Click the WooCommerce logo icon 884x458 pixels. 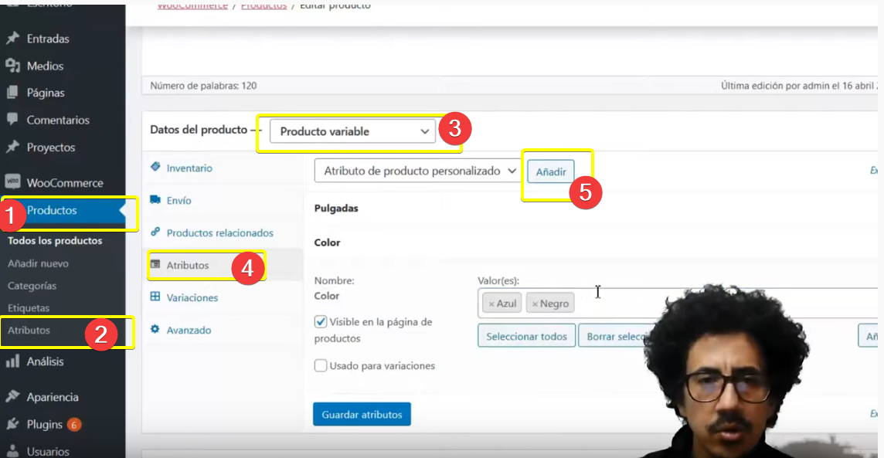pos(12,182)
